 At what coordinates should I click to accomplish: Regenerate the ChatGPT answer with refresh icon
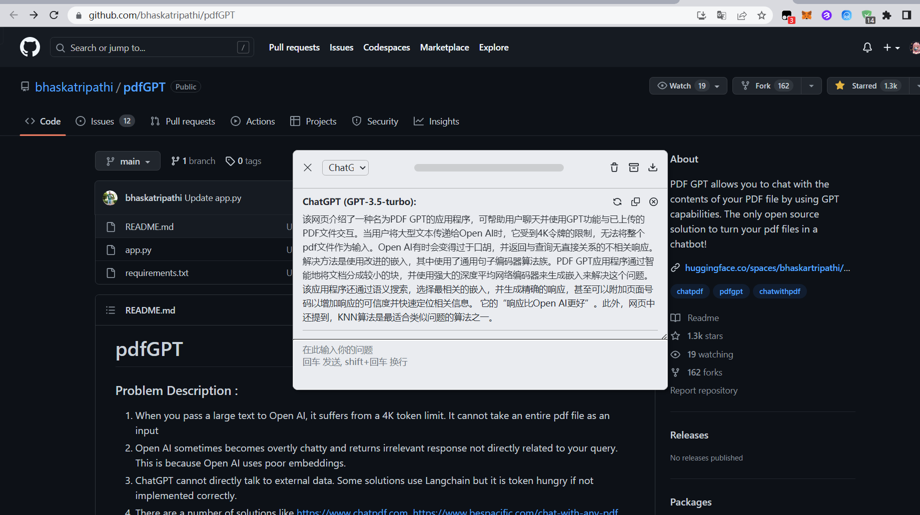[617, 201]
